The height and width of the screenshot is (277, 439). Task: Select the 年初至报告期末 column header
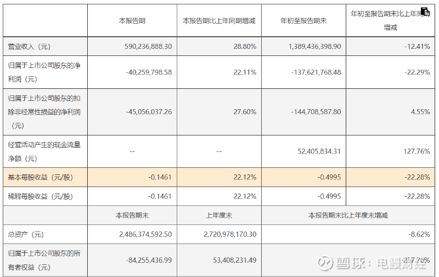pyautogui.click(x=303, y=20)
